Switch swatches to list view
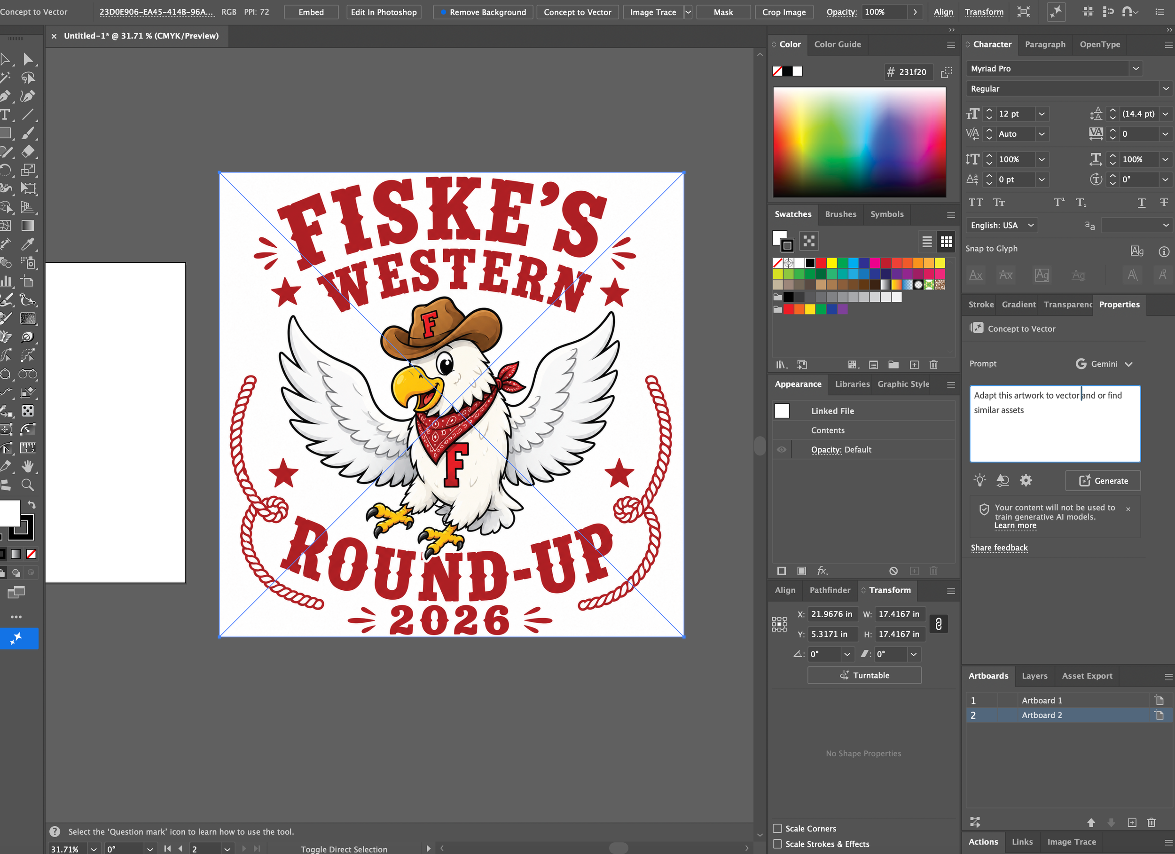Viewport: 1175px width, 854px height. [927, 242]
